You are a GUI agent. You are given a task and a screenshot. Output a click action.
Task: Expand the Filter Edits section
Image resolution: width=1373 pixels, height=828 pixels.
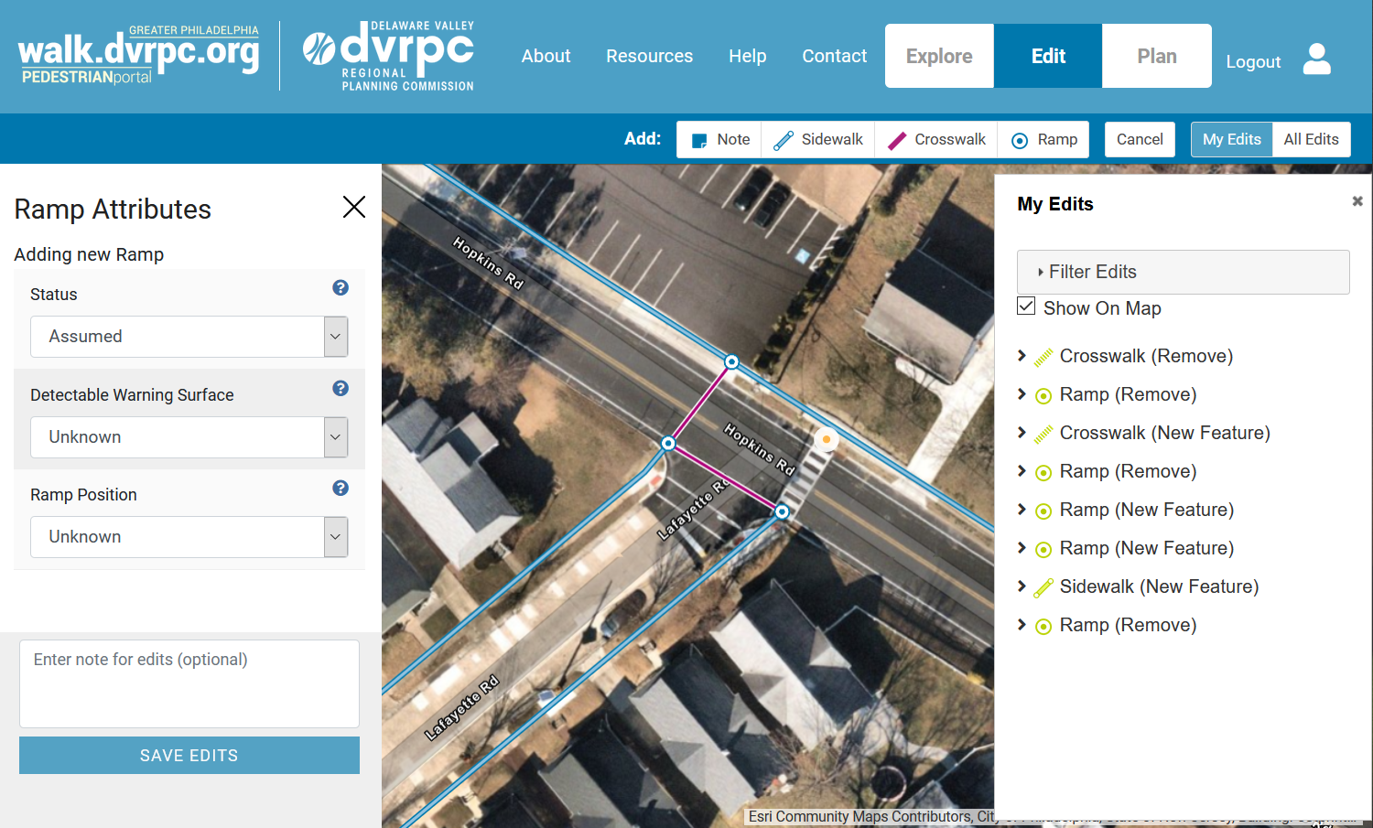pyautogui.click(x=1183, y=272)
